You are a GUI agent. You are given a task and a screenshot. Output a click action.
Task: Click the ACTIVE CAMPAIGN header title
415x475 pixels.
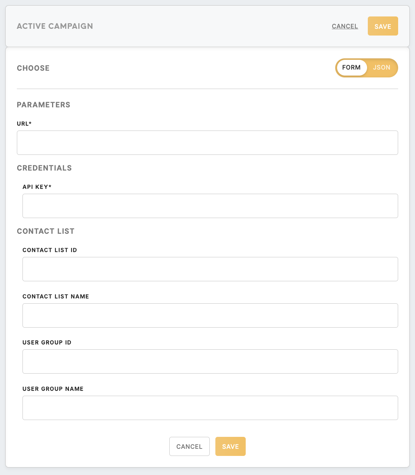click(x=55, y=26)
